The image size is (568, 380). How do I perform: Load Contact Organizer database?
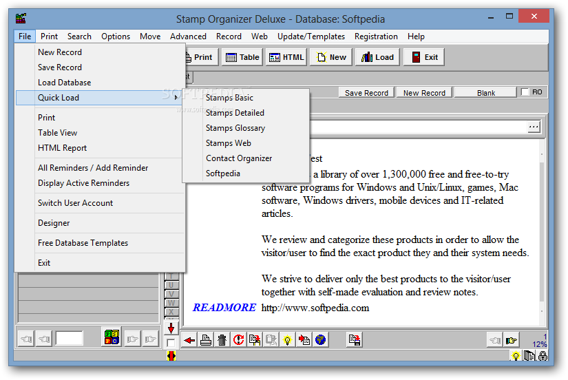pyautogui.click(x=246, y=158)
